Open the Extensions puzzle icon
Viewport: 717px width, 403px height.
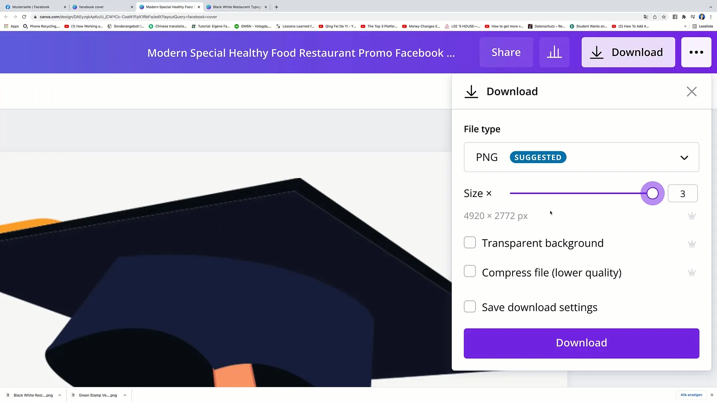coord(684,17)
